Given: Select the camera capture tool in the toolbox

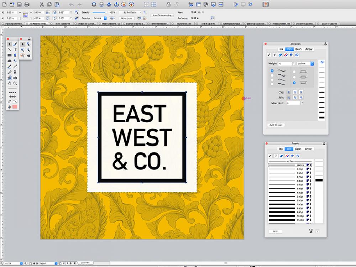Looking at the screenshot, I should [x=15, y=78].
